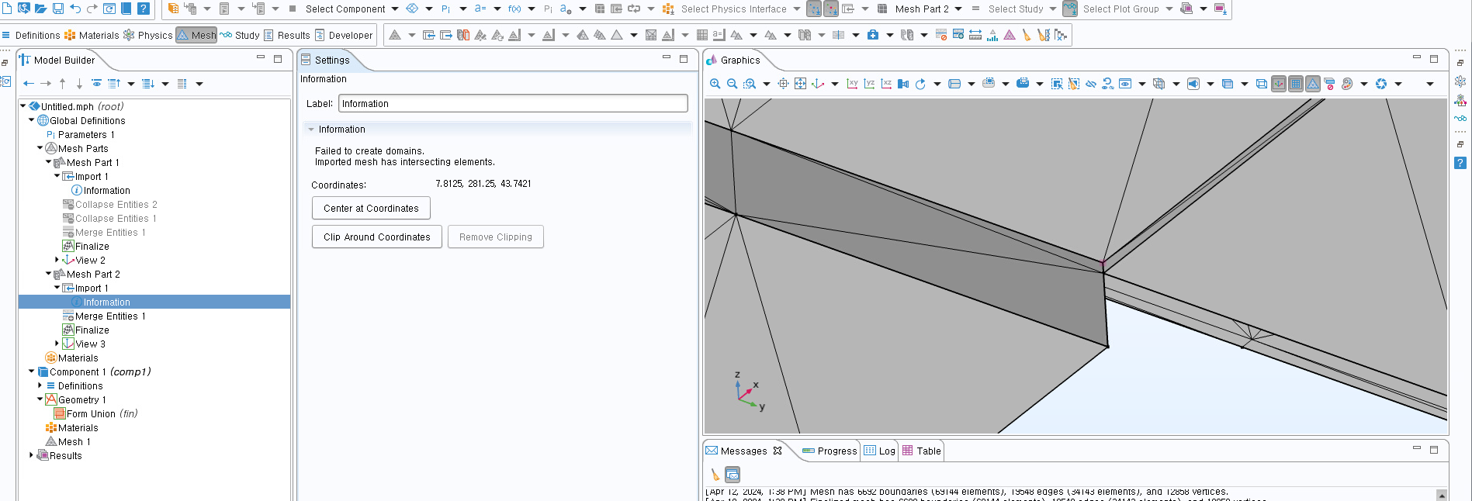Click the Zoom Out icon in Graphics toolbar
Viewport: 1472px width, 501px height.
[x=732, y=84]
